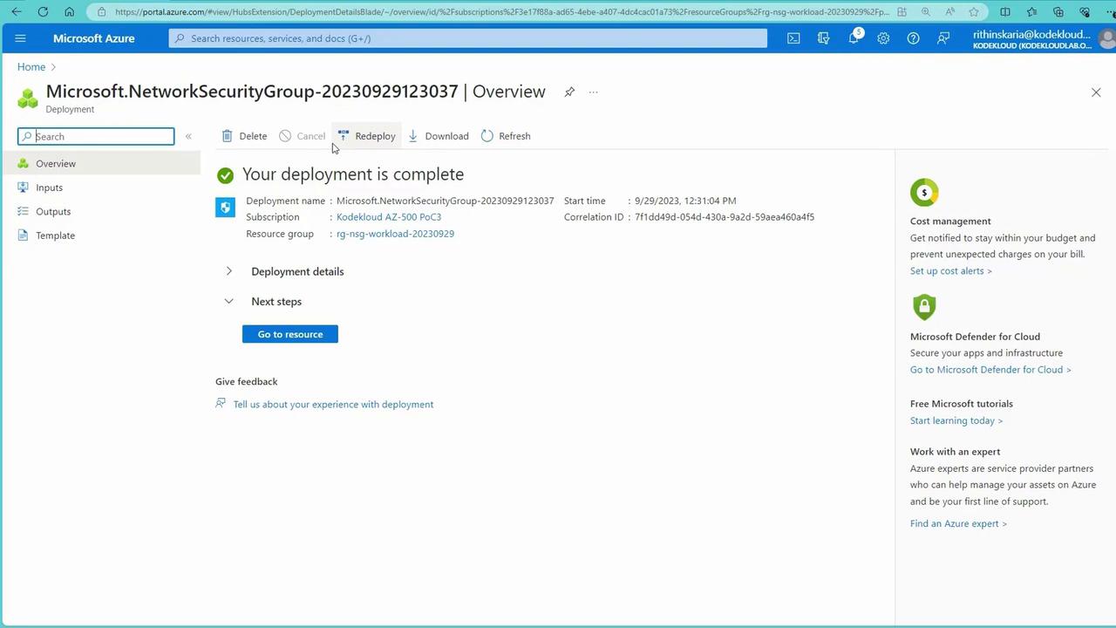Close the deployment Overview blade
1116x628 pixels.
click(x=1096, y=92)
